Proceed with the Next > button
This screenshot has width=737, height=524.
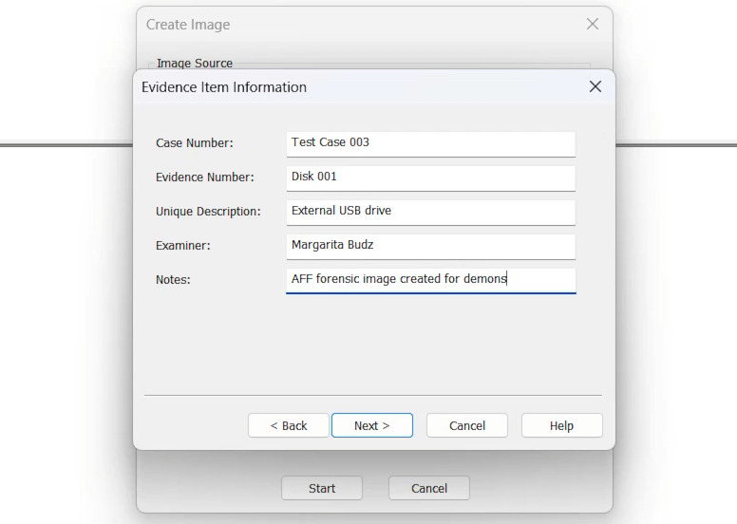coord(372,426)
